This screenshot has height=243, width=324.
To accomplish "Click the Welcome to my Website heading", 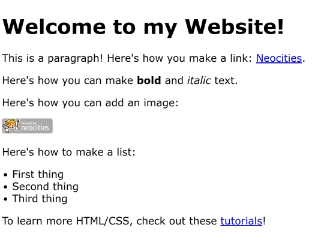I will coord(143,27).
